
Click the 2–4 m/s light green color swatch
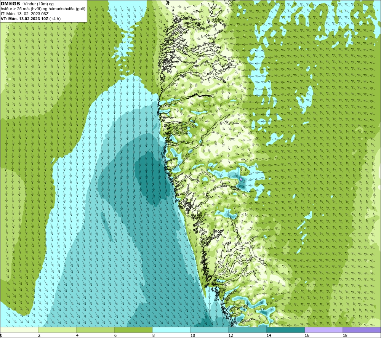[x=57, y=330]
